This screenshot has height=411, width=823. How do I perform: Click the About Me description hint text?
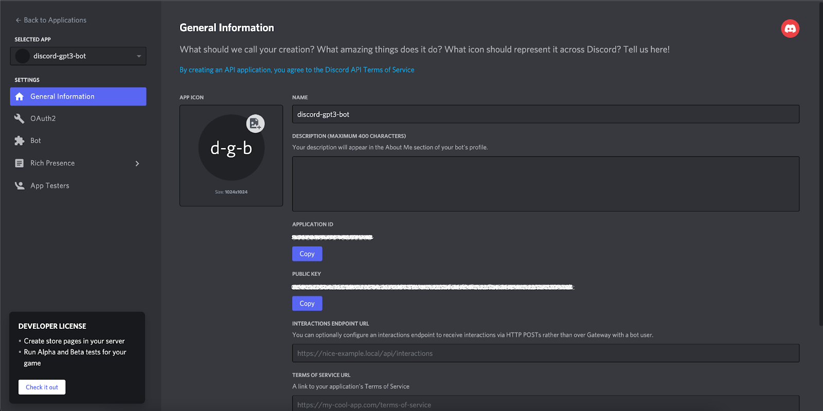point(390,147)
